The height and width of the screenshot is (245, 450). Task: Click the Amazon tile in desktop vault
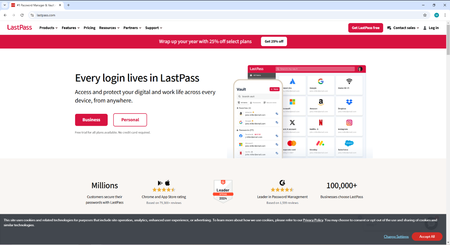[x=320, y=106]
